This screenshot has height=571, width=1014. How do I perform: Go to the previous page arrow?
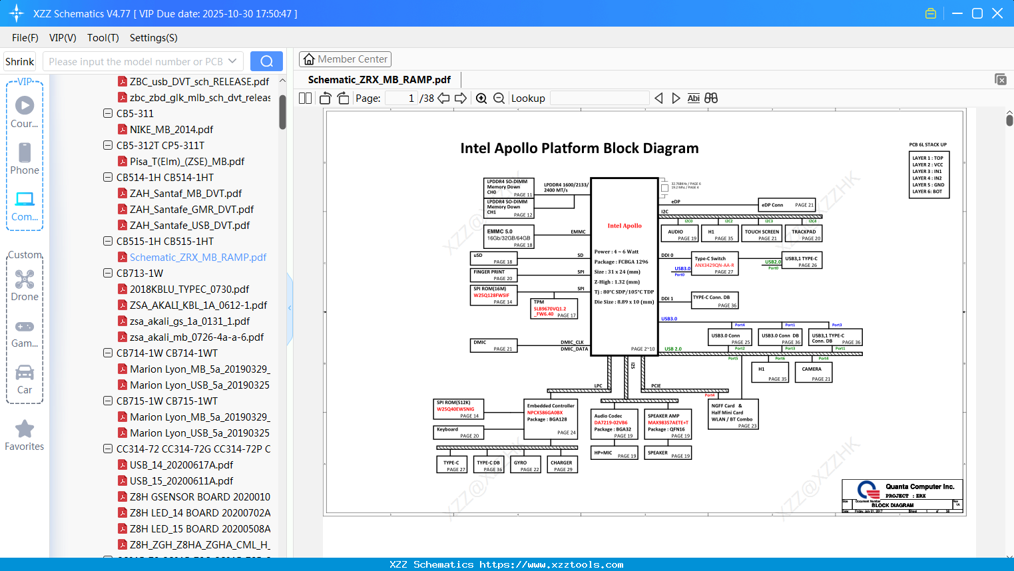coord(443,98)
